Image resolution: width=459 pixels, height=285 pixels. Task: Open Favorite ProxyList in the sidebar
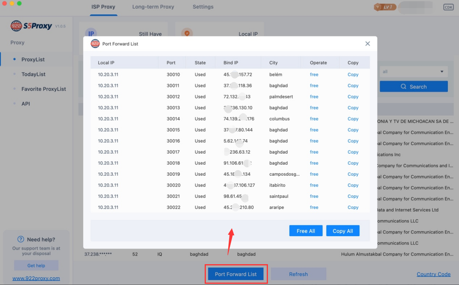click(44, 89)
